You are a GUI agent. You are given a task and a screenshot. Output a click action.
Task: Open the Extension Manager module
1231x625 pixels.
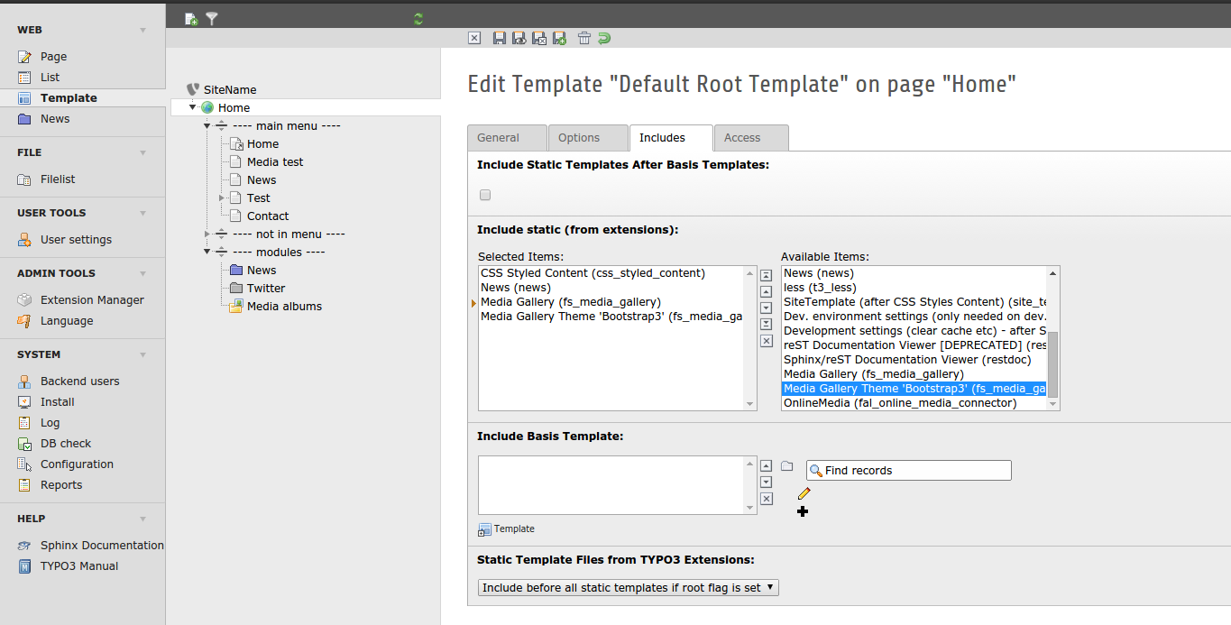click(x=92, y=299)
